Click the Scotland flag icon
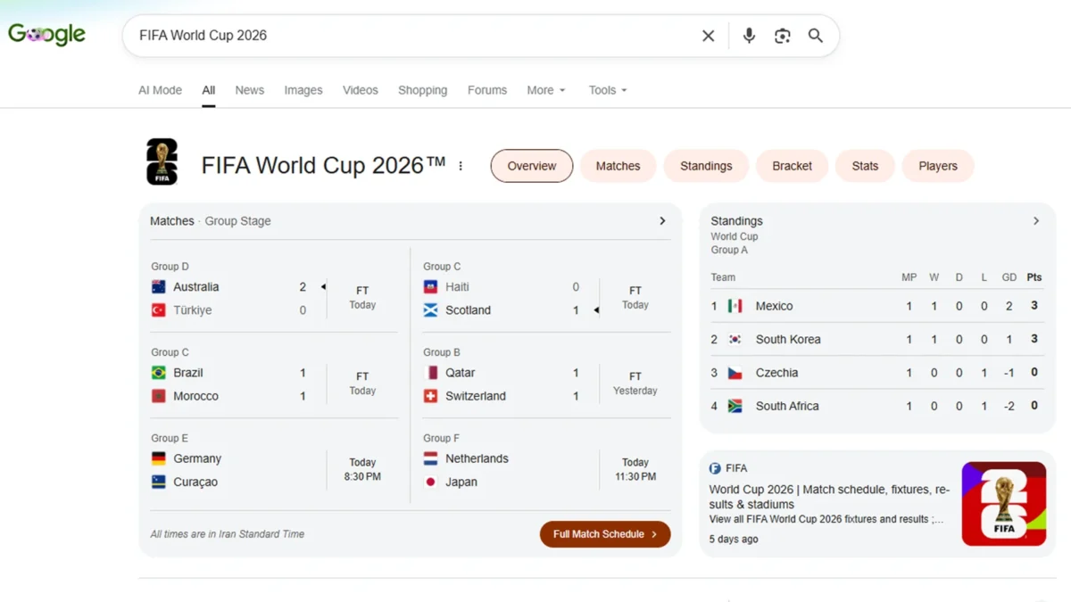The height and width of the screenshot is (602, 1071). pyautogui.click(x=430, y=310)
